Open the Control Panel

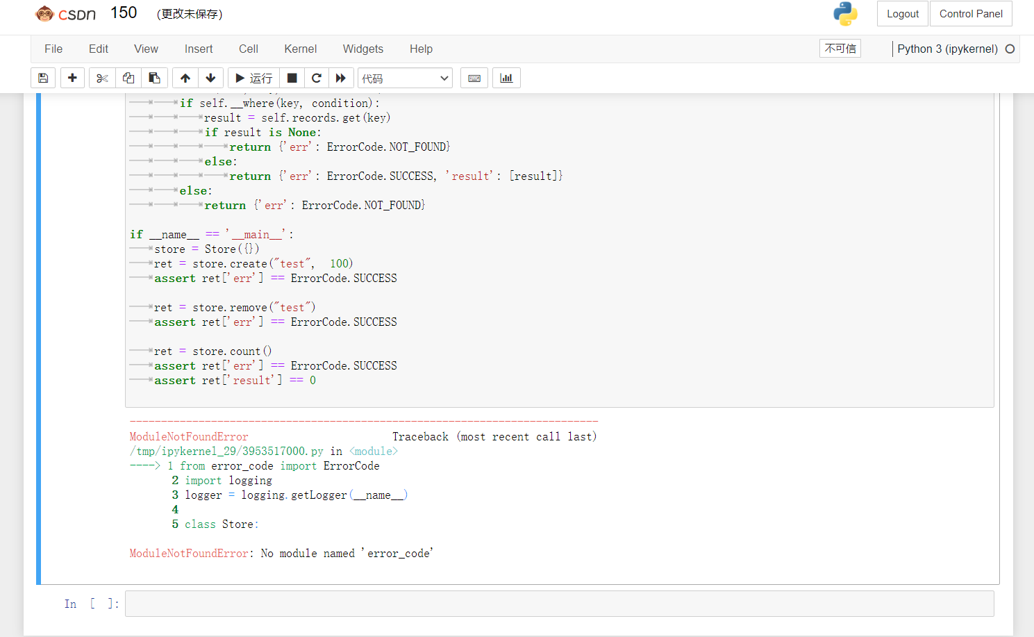[x=971, y=14]
